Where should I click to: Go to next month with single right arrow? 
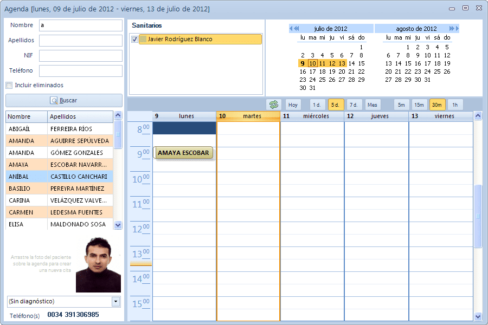457,28
